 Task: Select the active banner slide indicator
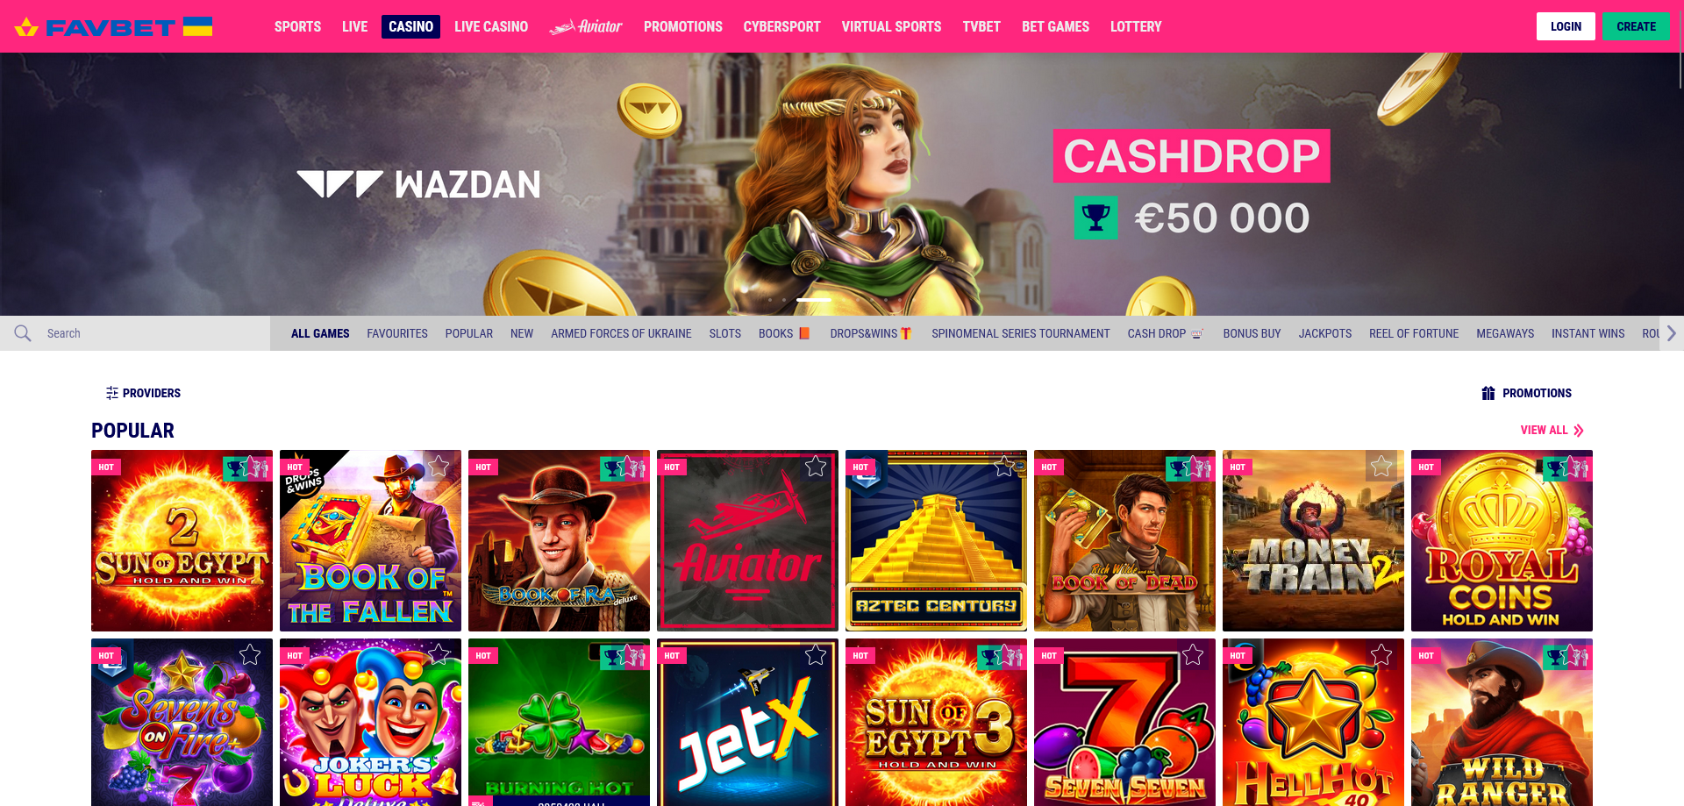pos(814,300)
